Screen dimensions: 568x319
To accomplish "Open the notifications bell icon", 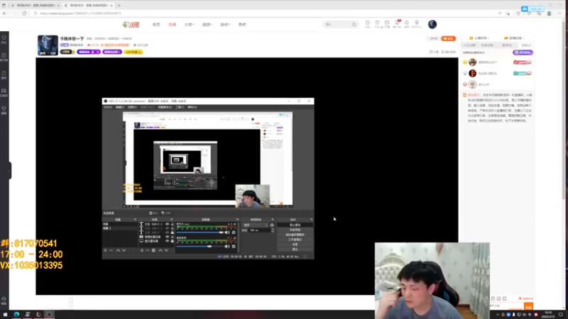I will point(406,24).
